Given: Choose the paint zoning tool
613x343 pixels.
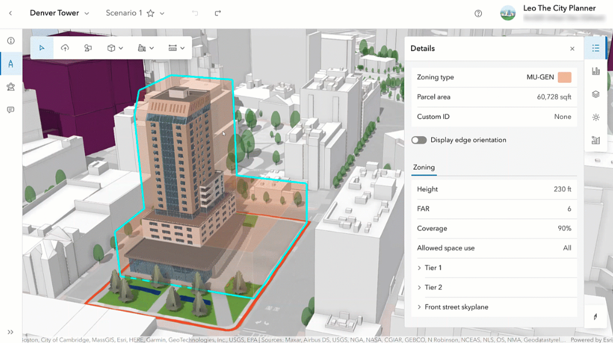Looking at the screenshot, I should [88, 48].
